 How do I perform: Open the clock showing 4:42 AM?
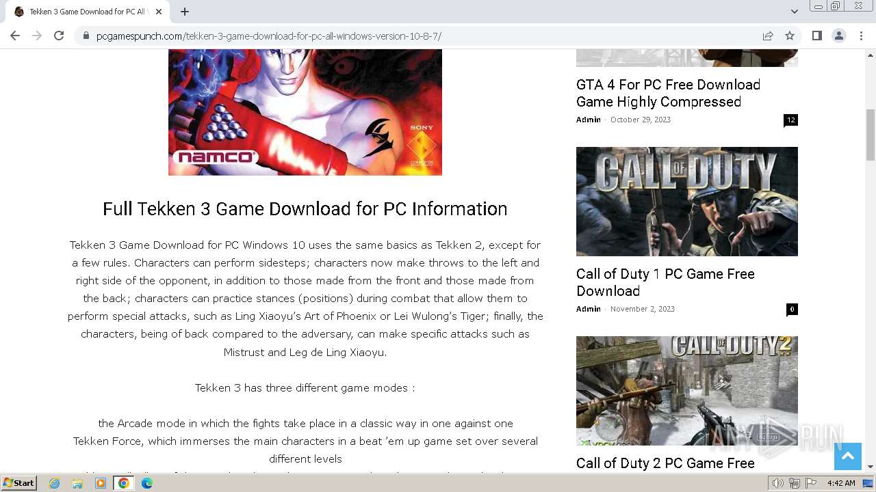[841, 483]
